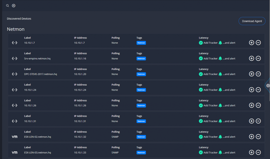Toggle alert bell for 10.10.1.24
Screen dimensions: 270x159
(x=220, y=90)
